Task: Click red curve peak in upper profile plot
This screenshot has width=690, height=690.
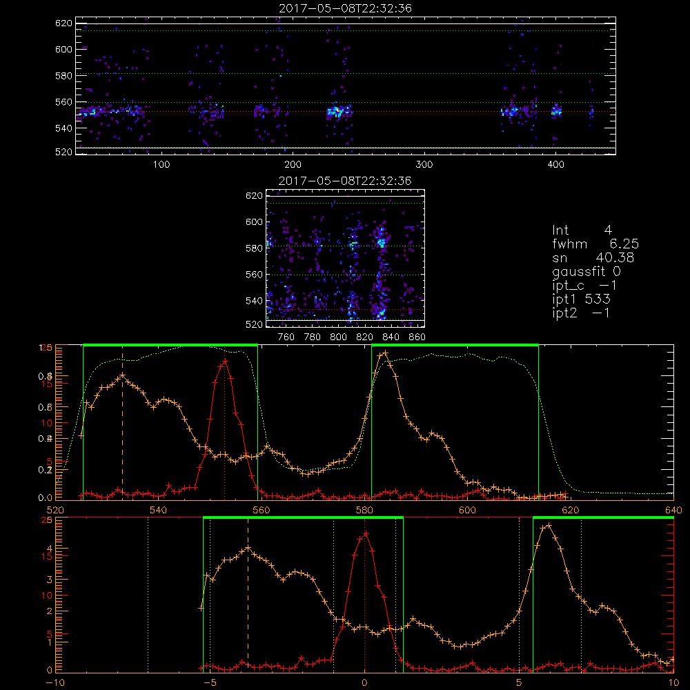Action: pos(226,362)
